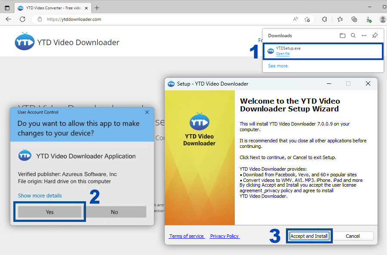Close the YTD Video Converter tab
Screen dimensions: 387x255
click(86, 8)
